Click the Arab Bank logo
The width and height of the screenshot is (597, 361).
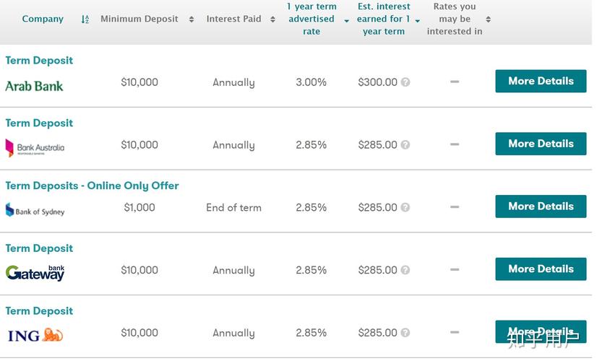pyautogui.click(x=34, y=86)
